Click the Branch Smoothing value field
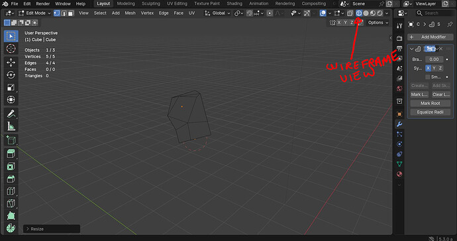The height and width of the screenshot is (241, 457). pos(434,59)
